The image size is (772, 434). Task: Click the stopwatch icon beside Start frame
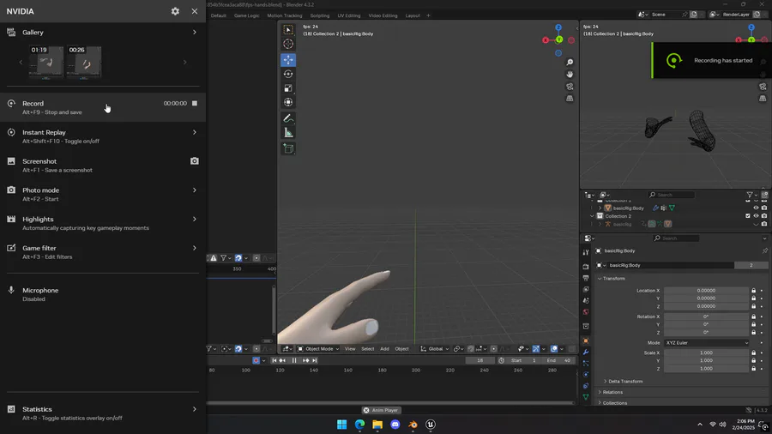pyautogui.click(x=501, y=360)
